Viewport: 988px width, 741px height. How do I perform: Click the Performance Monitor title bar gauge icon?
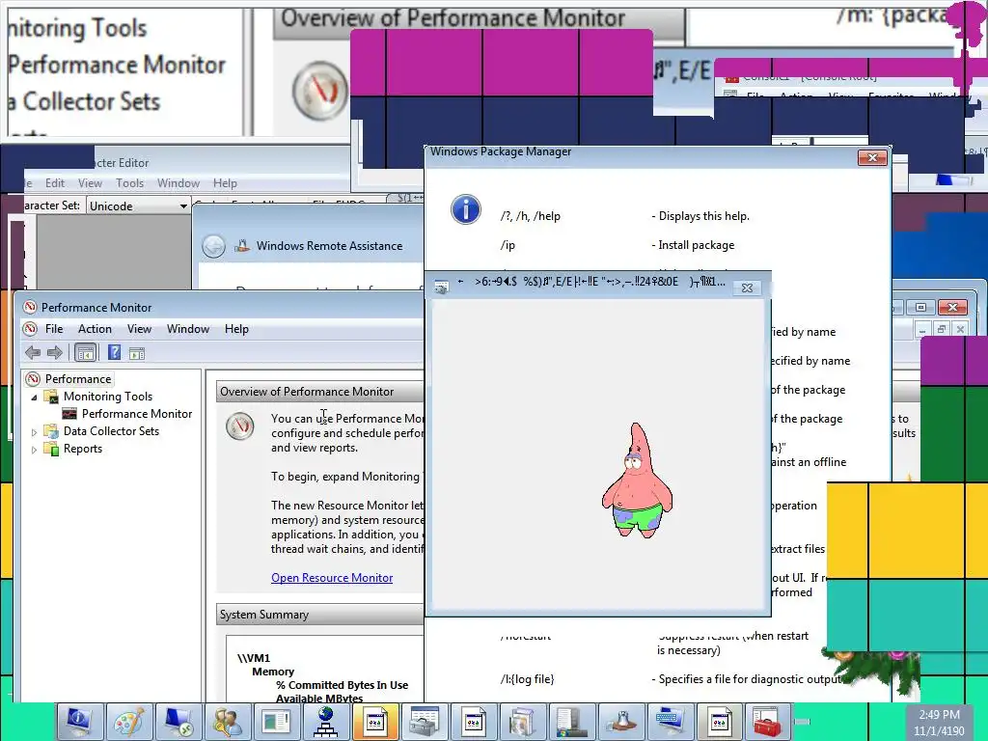click(x=30, y=307)
